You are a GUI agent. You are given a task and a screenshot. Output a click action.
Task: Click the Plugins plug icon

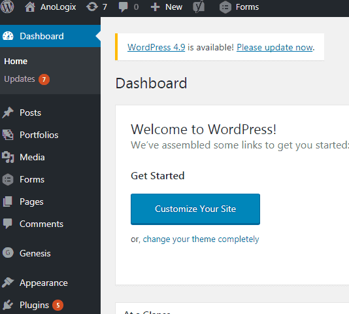(8, 305)
